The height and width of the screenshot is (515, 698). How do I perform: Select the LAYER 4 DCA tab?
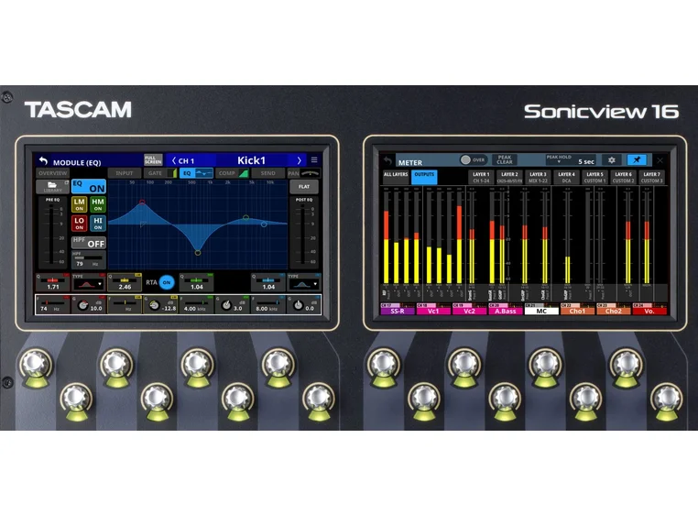coord(567,177)
